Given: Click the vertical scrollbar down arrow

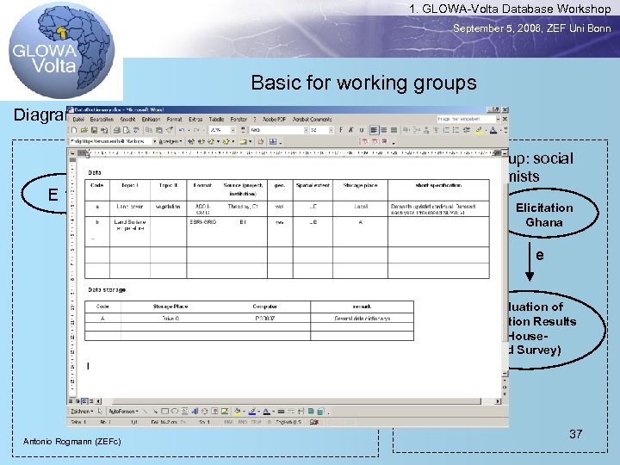Looking at the screenshot, I should coord(505,374).
